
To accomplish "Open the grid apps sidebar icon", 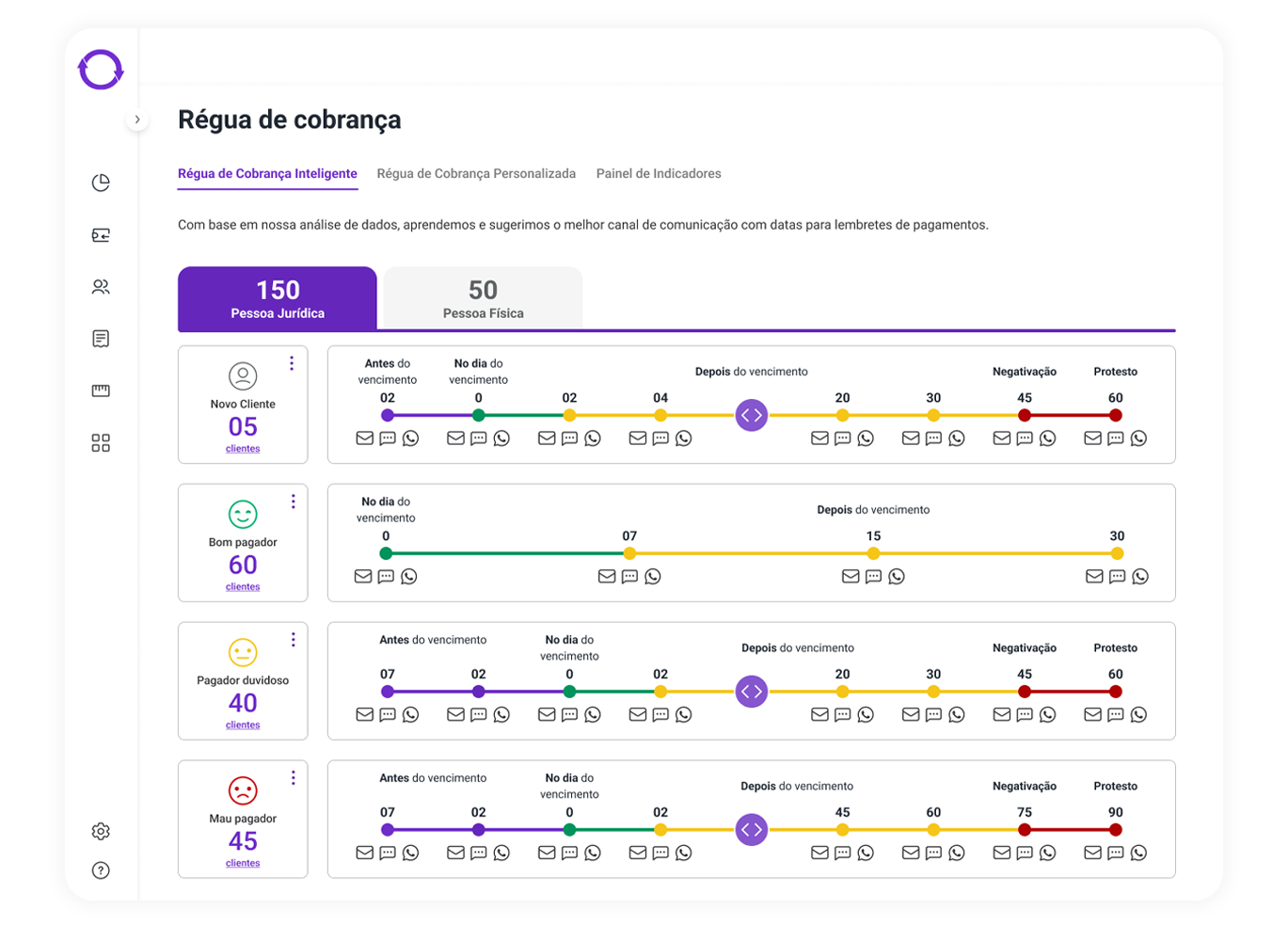I will [x=101, y=443].
